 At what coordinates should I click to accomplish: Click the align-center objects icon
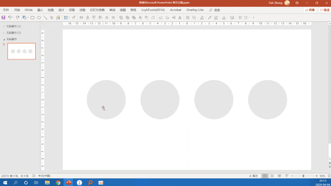87,18
